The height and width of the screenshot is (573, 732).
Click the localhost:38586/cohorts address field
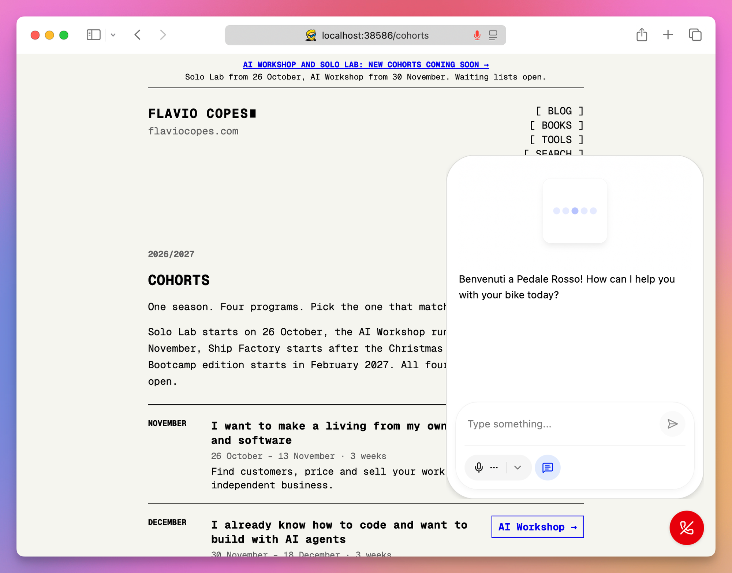click(365, 35)
